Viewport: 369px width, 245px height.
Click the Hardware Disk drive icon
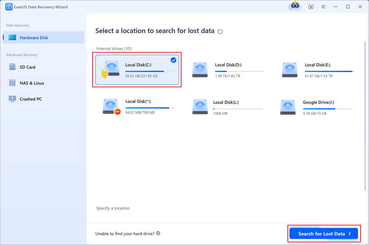12,38
